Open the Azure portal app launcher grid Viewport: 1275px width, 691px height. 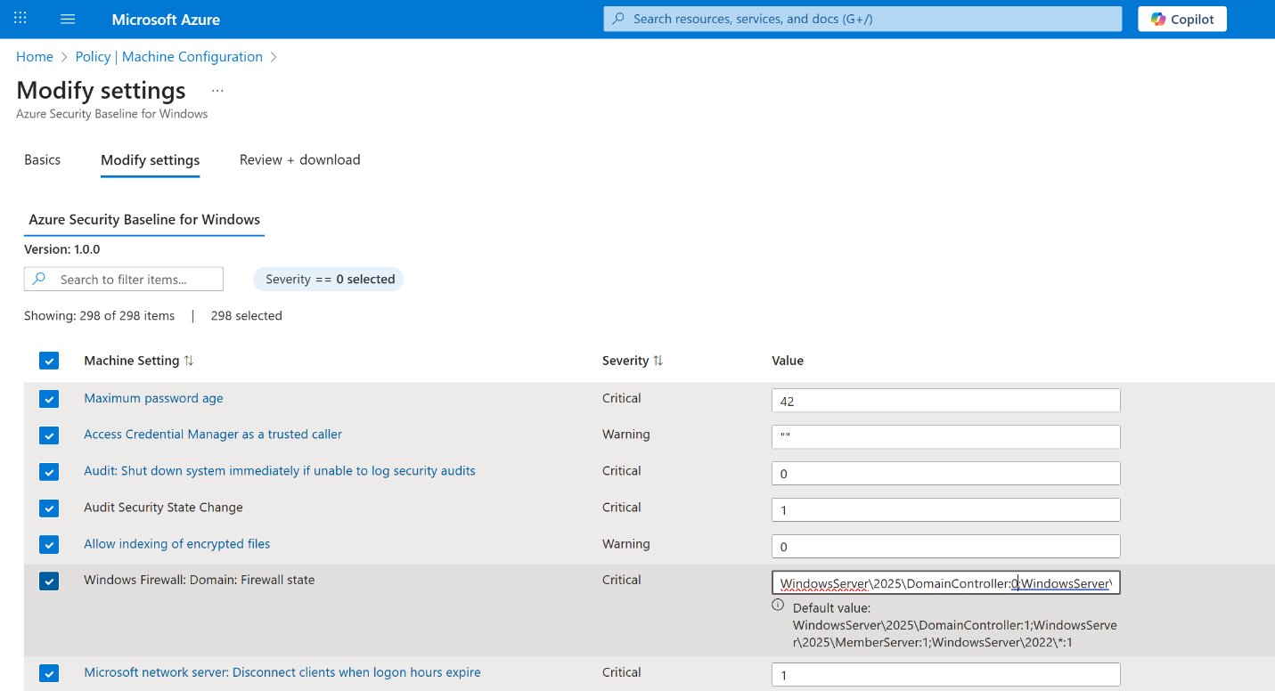[20, 18]
